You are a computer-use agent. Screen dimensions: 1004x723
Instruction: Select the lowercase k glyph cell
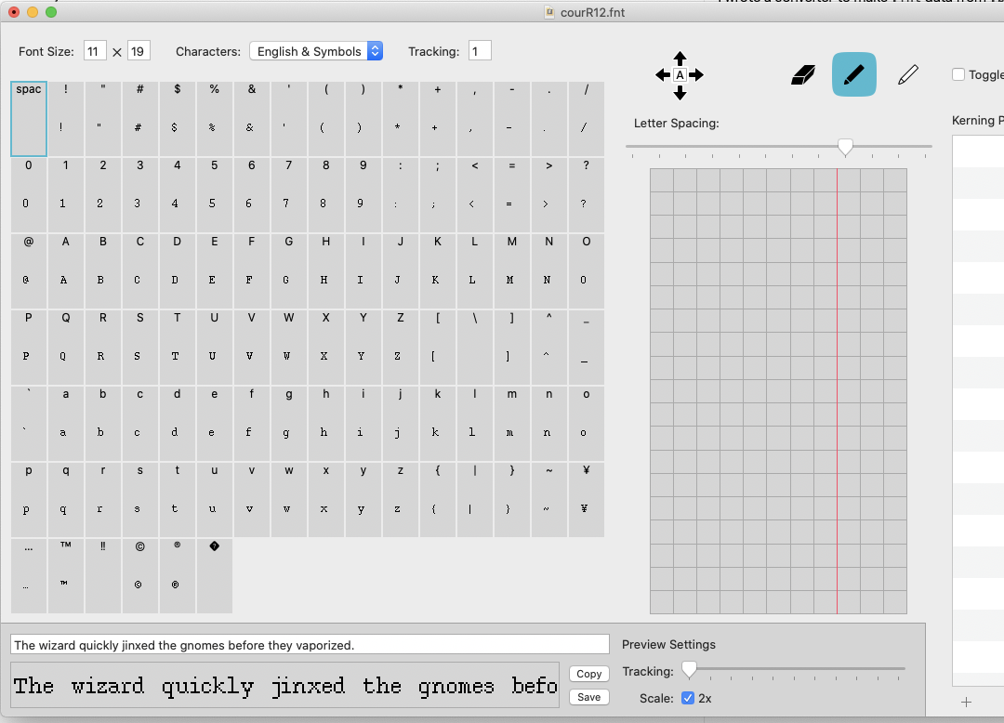point(437,424)
